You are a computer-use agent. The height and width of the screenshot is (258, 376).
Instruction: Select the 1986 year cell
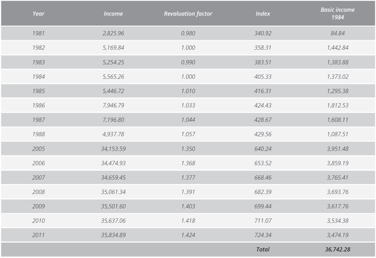(38, 106)
